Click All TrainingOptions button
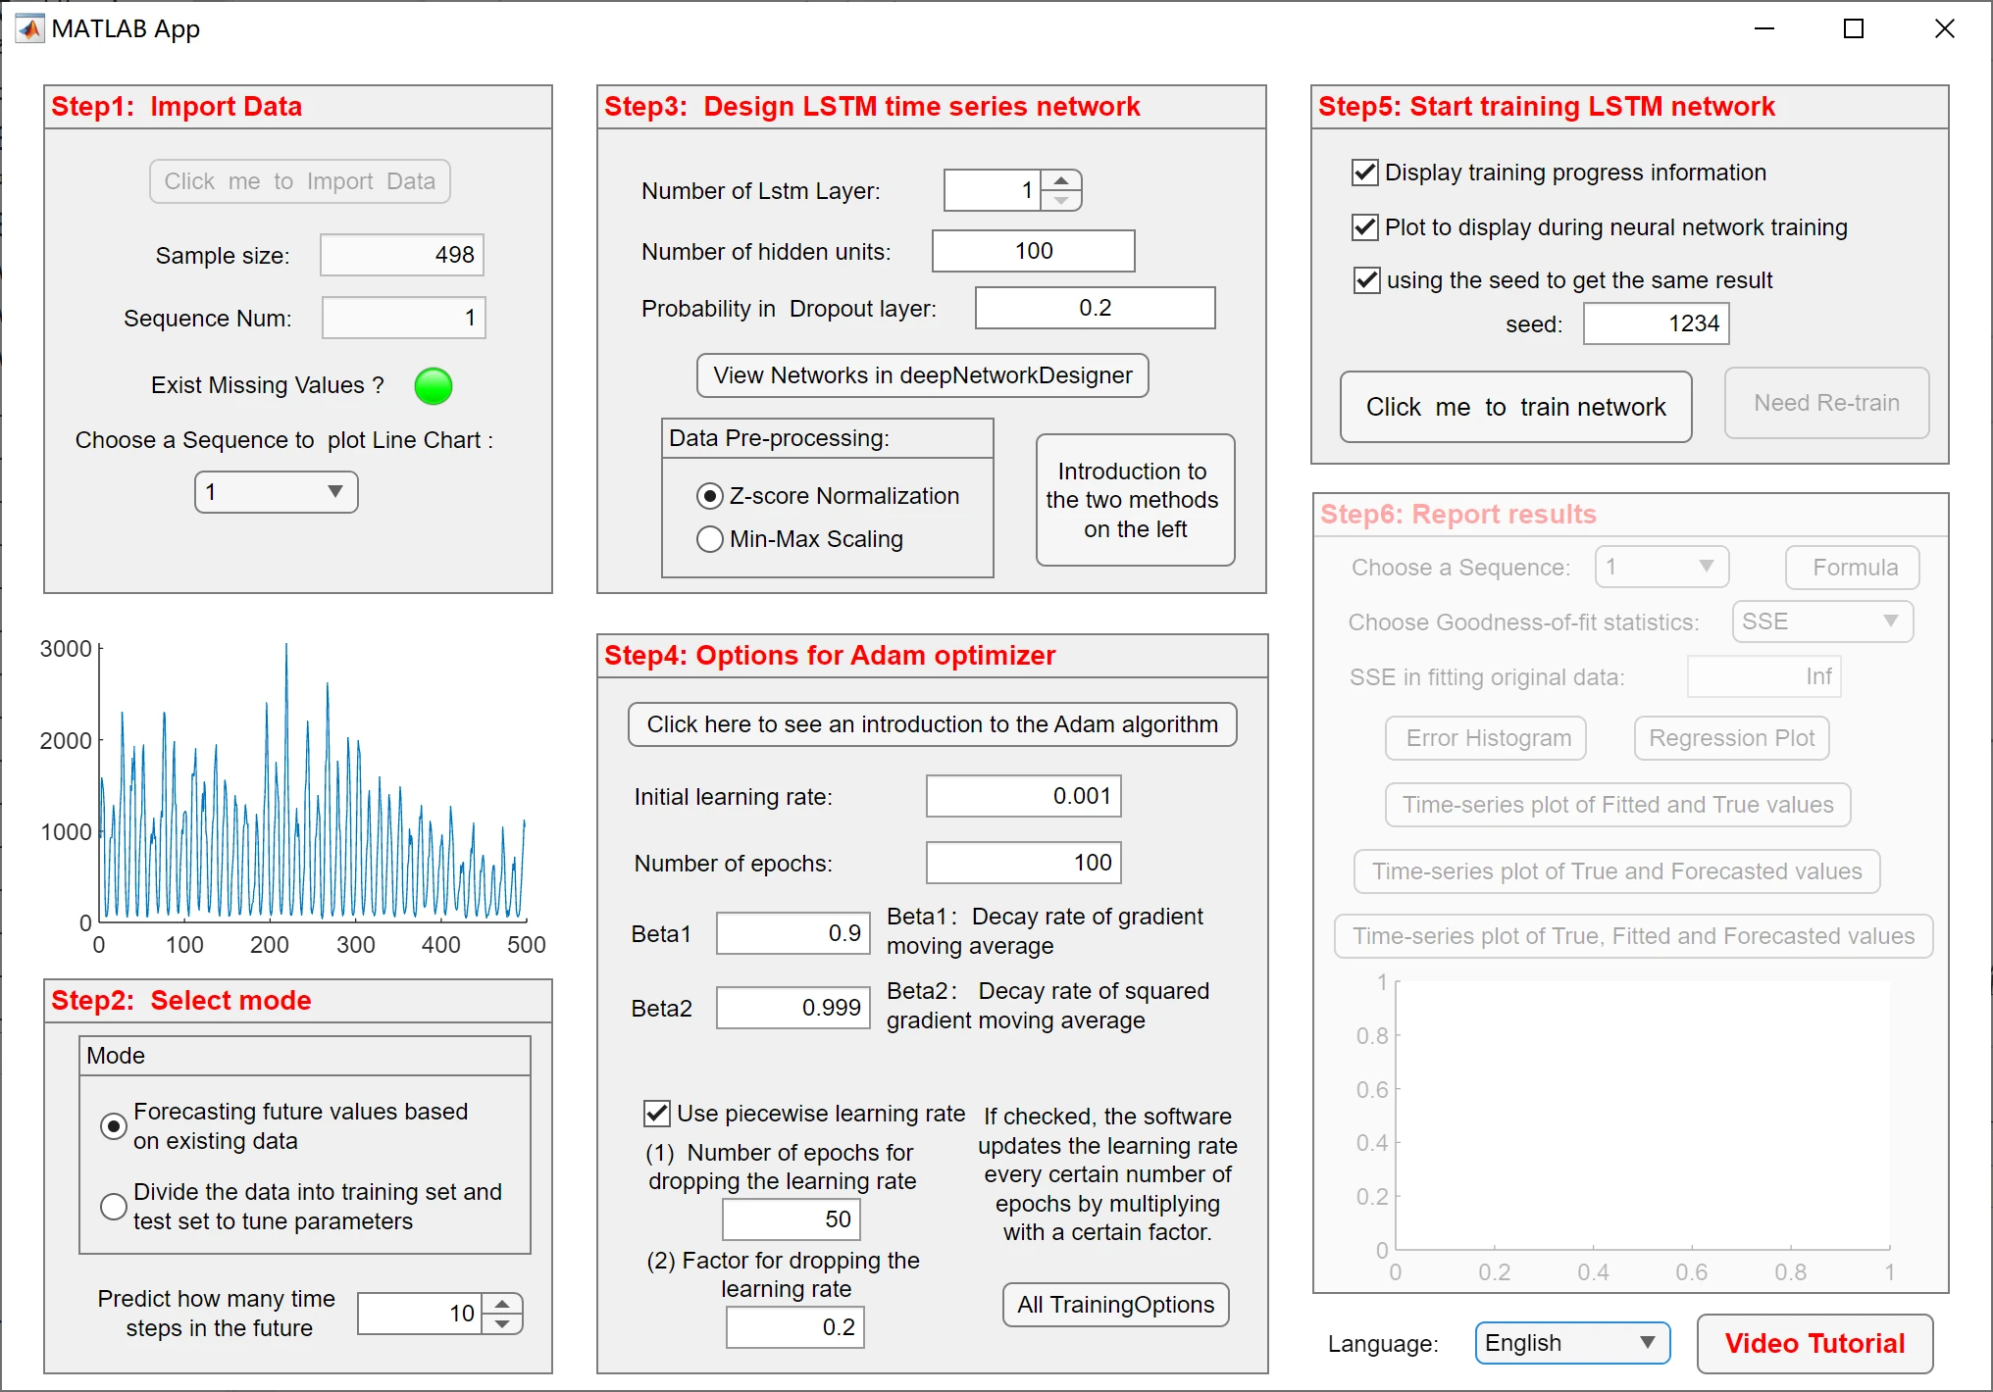The image size is (1993, 1392). [x=1116, y=1305]
